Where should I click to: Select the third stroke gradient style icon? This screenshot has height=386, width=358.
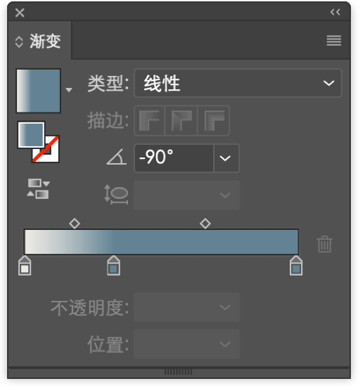[214, 121]
